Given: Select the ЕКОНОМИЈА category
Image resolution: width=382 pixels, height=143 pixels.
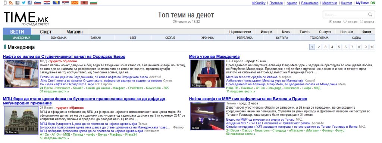Looking at the screenshot, I should [x=59, y=38].
